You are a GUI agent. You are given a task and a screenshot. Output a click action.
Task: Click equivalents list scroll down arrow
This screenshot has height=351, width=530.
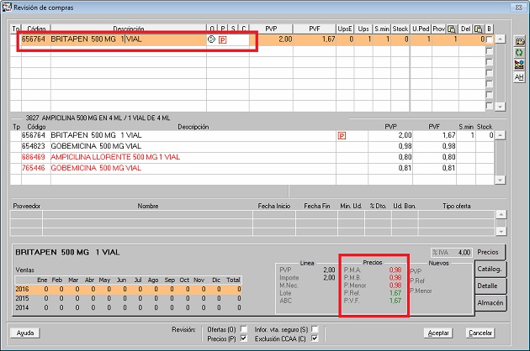click(x=501, y=180)
